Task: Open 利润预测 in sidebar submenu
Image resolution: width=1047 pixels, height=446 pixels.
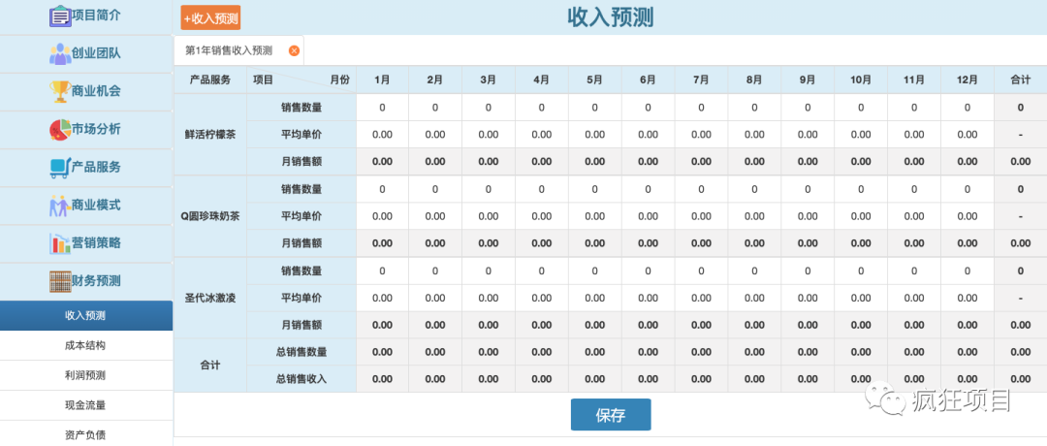Action: [85, 375]
